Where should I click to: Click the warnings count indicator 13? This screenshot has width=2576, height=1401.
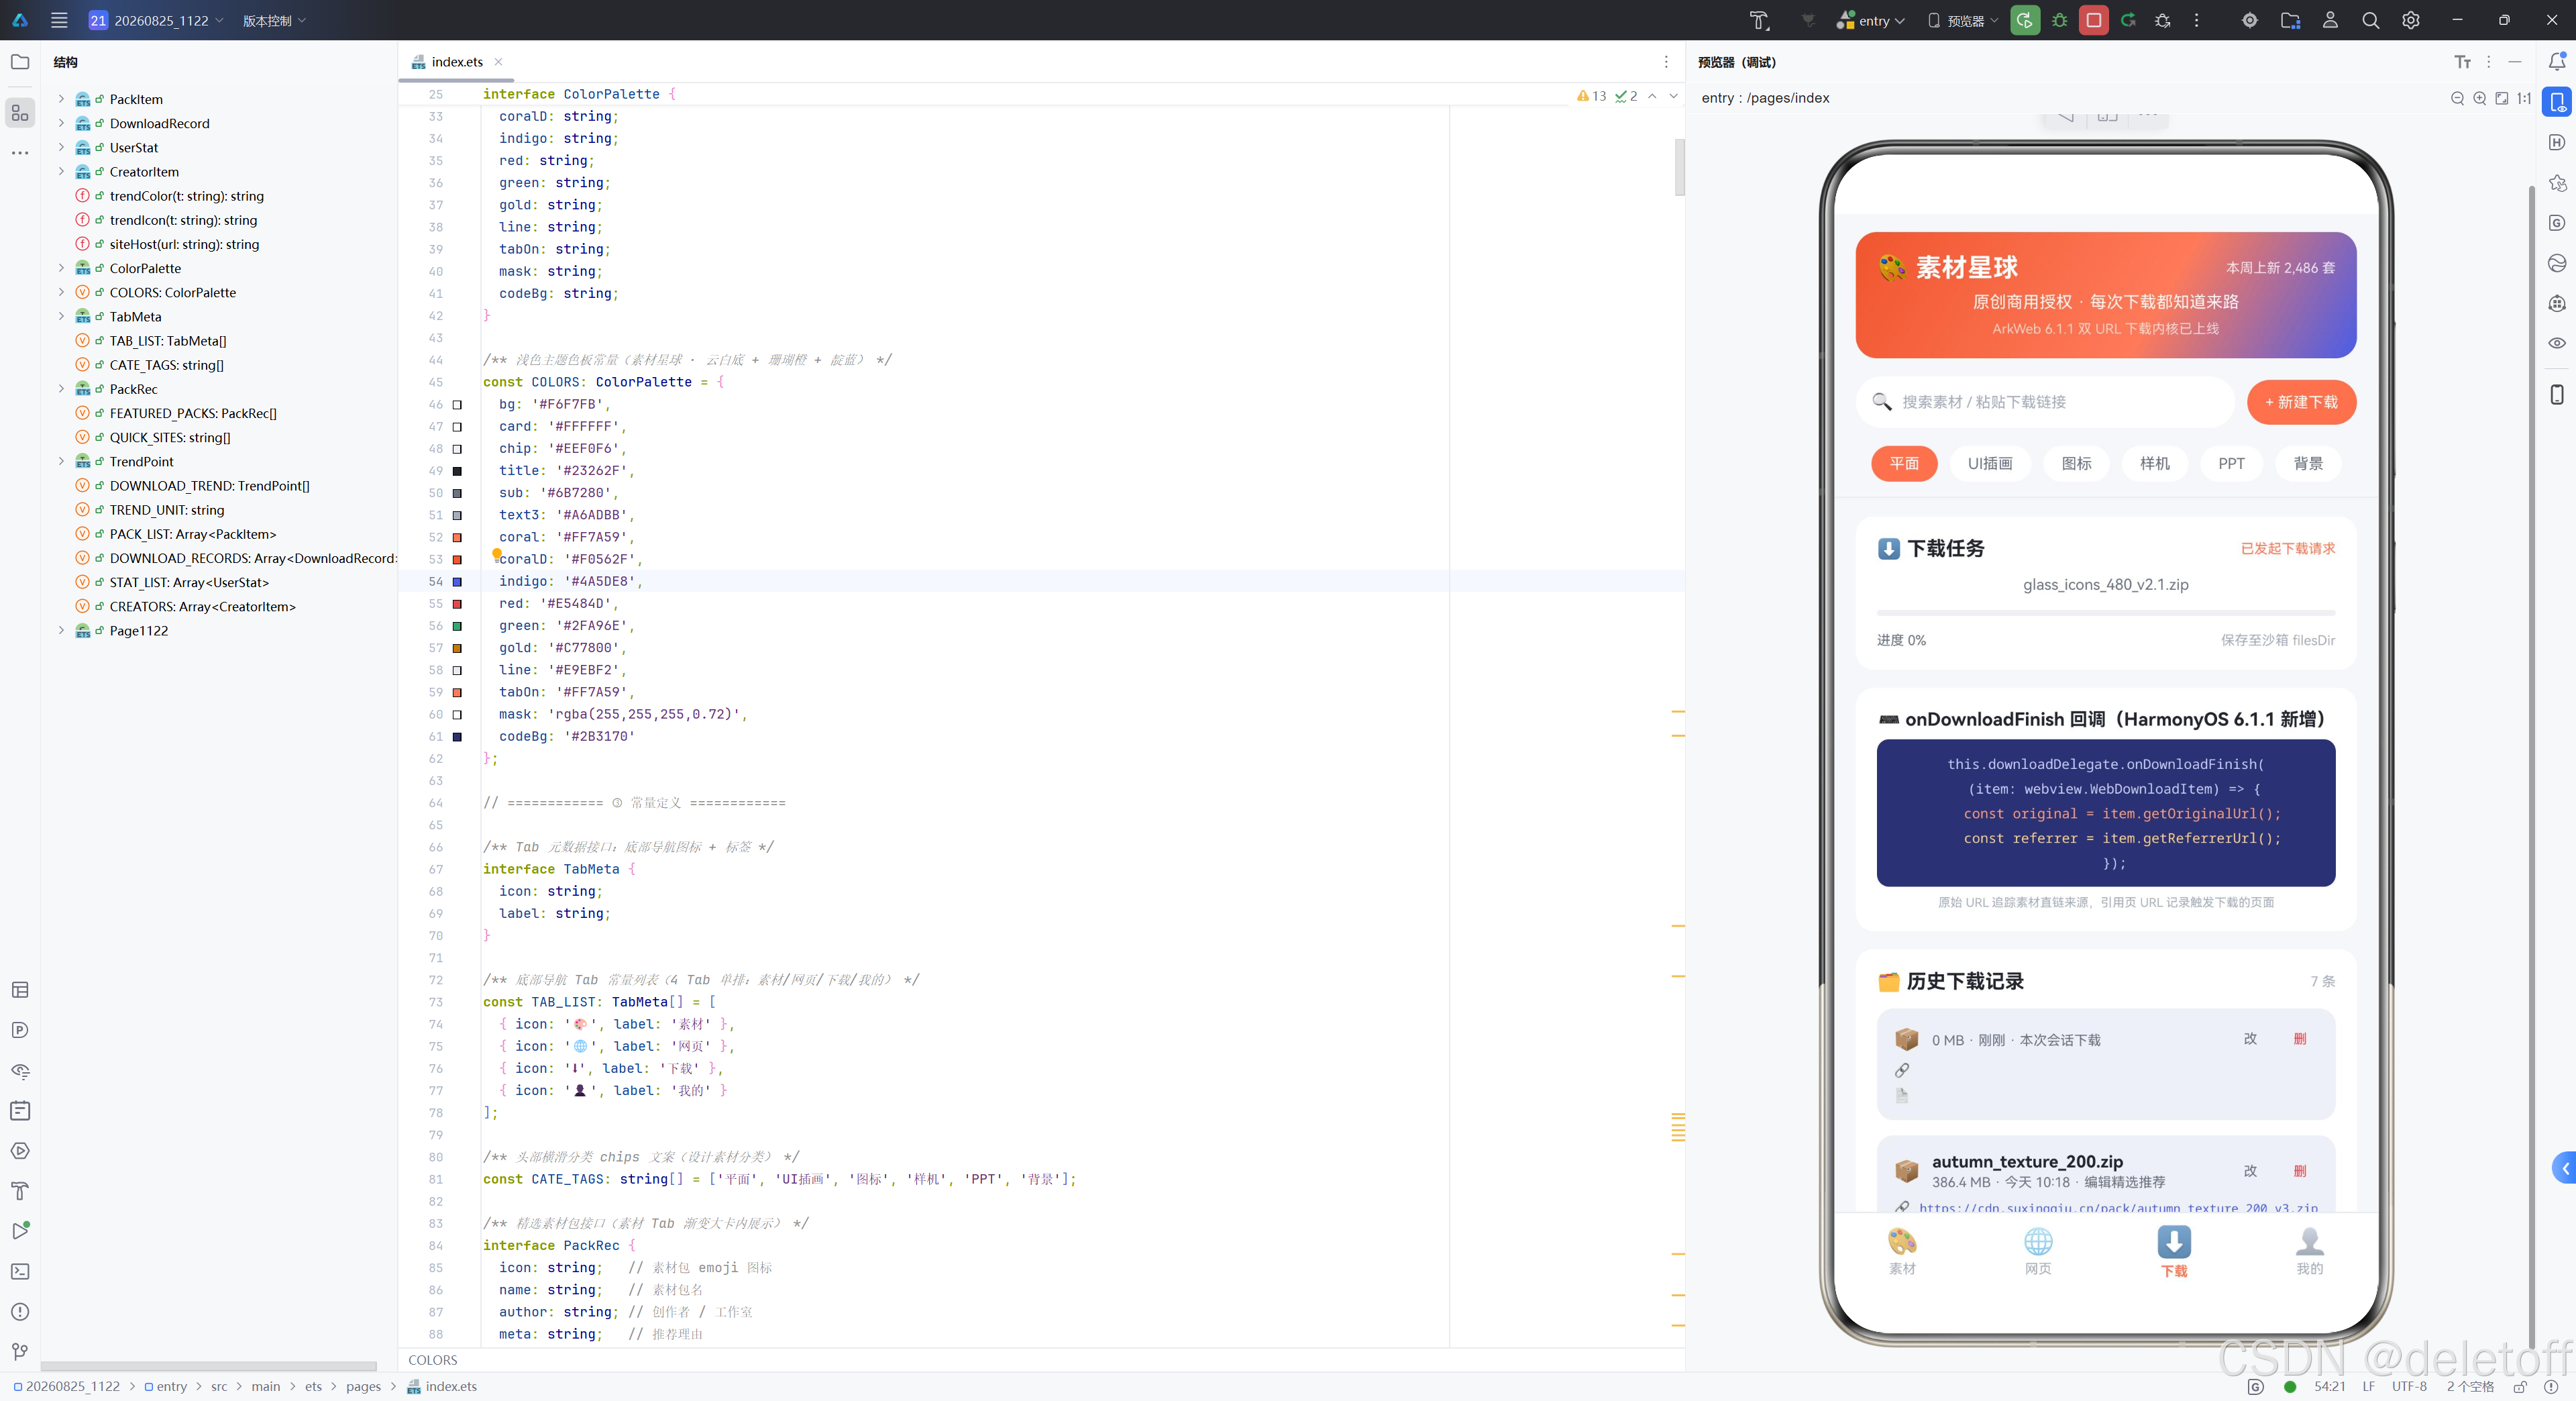pyautogui.click(x=1591, y=96)
